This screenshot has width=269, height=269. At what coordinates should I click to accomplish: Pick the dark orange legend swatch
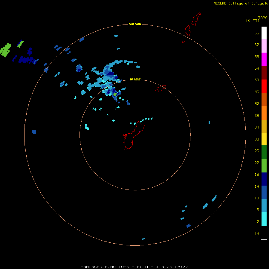264,99
